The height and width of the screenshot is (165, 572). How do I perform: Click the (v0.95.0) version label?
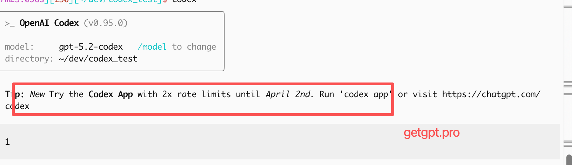tap(106, 23)
